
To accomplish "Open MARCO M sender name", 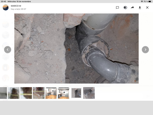I will coord(16,6).
